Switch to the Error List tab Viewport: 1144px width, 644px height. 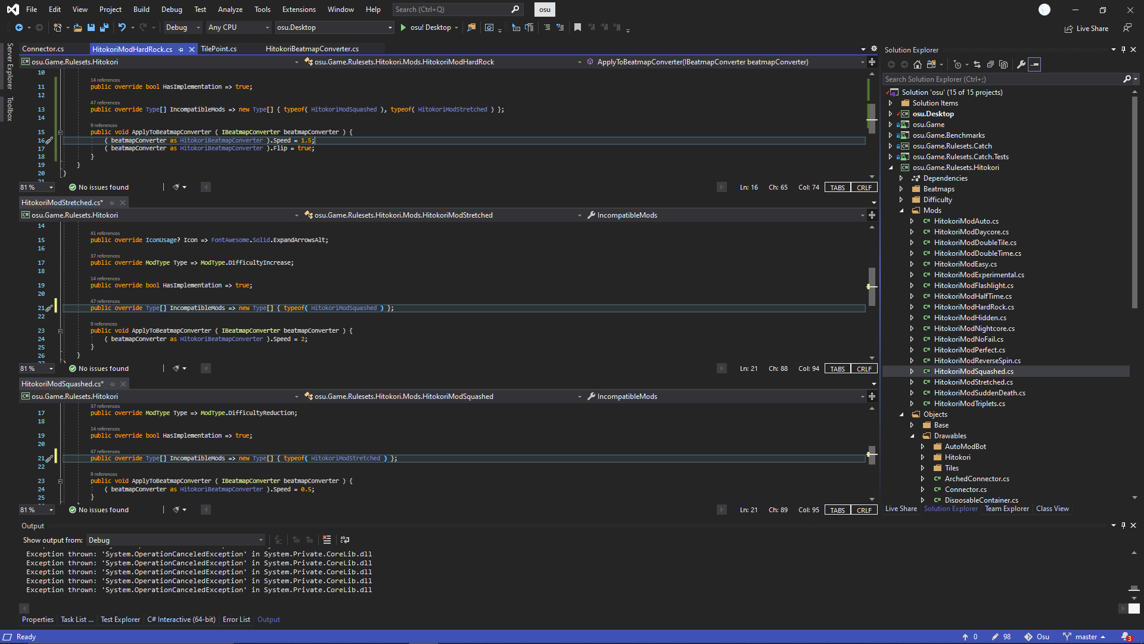click(x=237, y=620)
